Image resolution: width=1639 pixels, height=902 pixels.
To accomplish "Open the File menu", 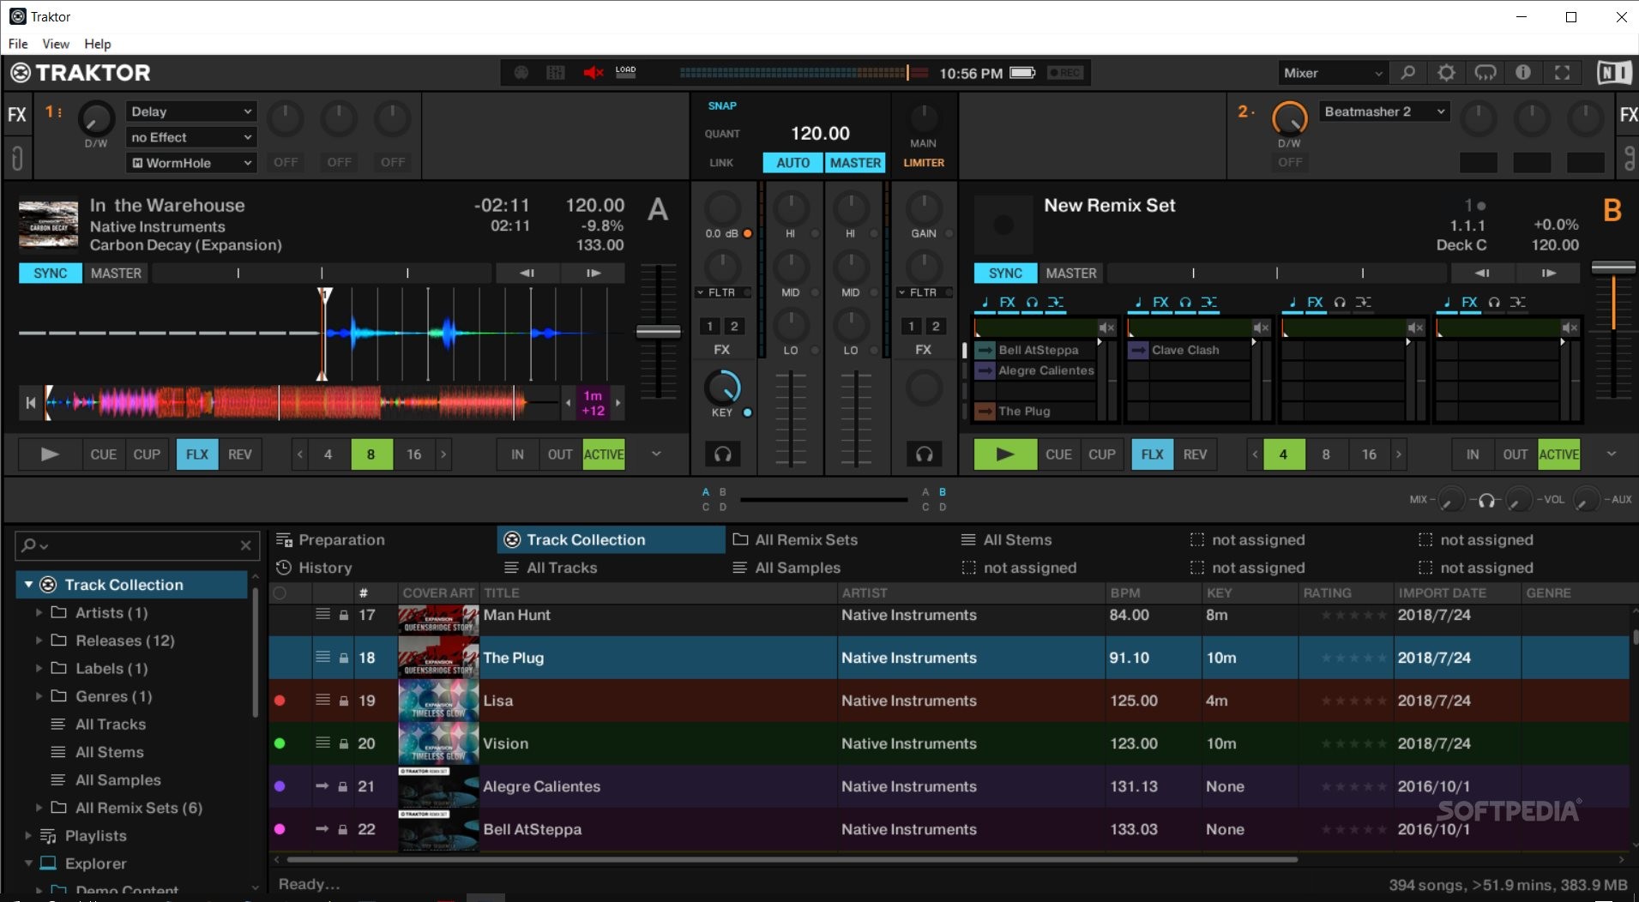I will tap(18, 44).
